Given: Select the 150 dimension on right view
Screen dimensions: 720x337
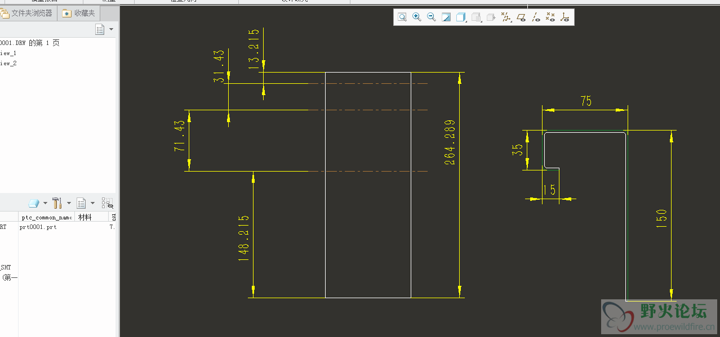Looking at the screenshot, I should click(661, 219).
